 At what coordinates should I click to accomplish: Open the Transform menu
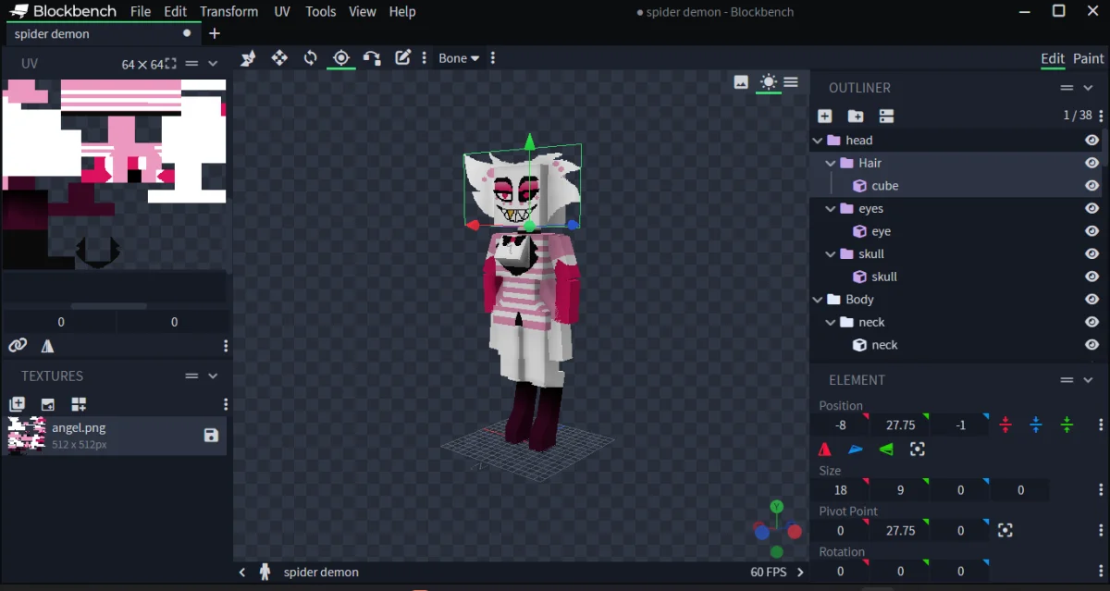[x=228, y=11]
